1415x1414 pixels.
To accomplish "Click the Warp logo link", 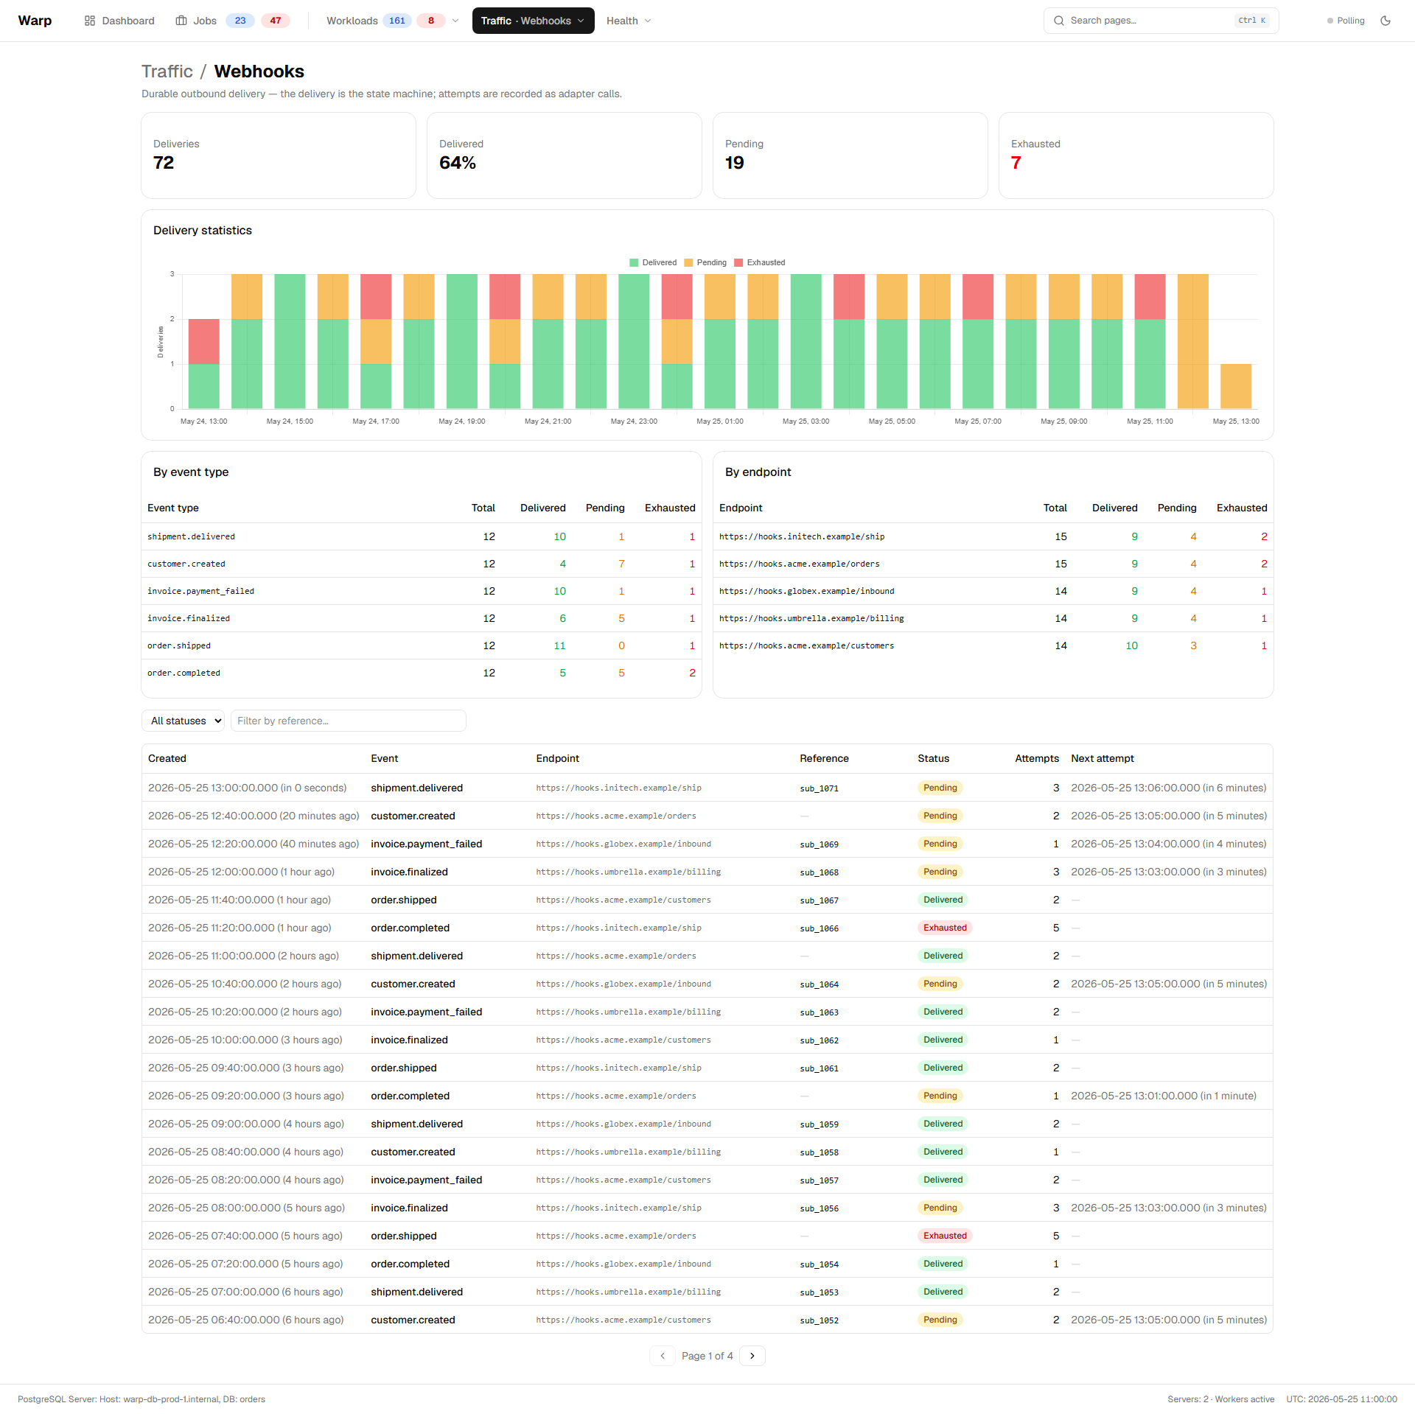I will [35, 21].
